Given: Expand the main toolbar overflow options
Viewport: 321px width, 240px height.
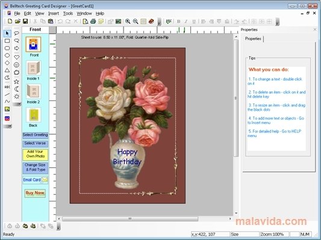Looking at the screenshot, I should click(x=160, y=22).
